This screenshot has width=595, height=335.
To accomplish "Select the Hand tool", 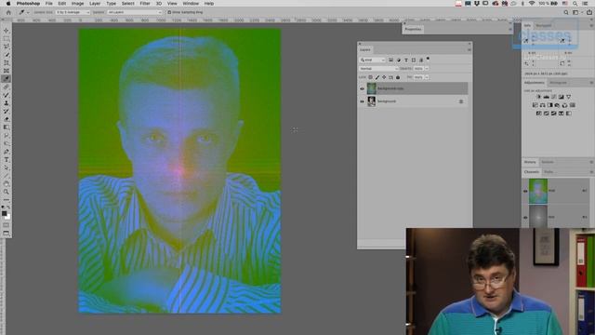I will [7, 184].
